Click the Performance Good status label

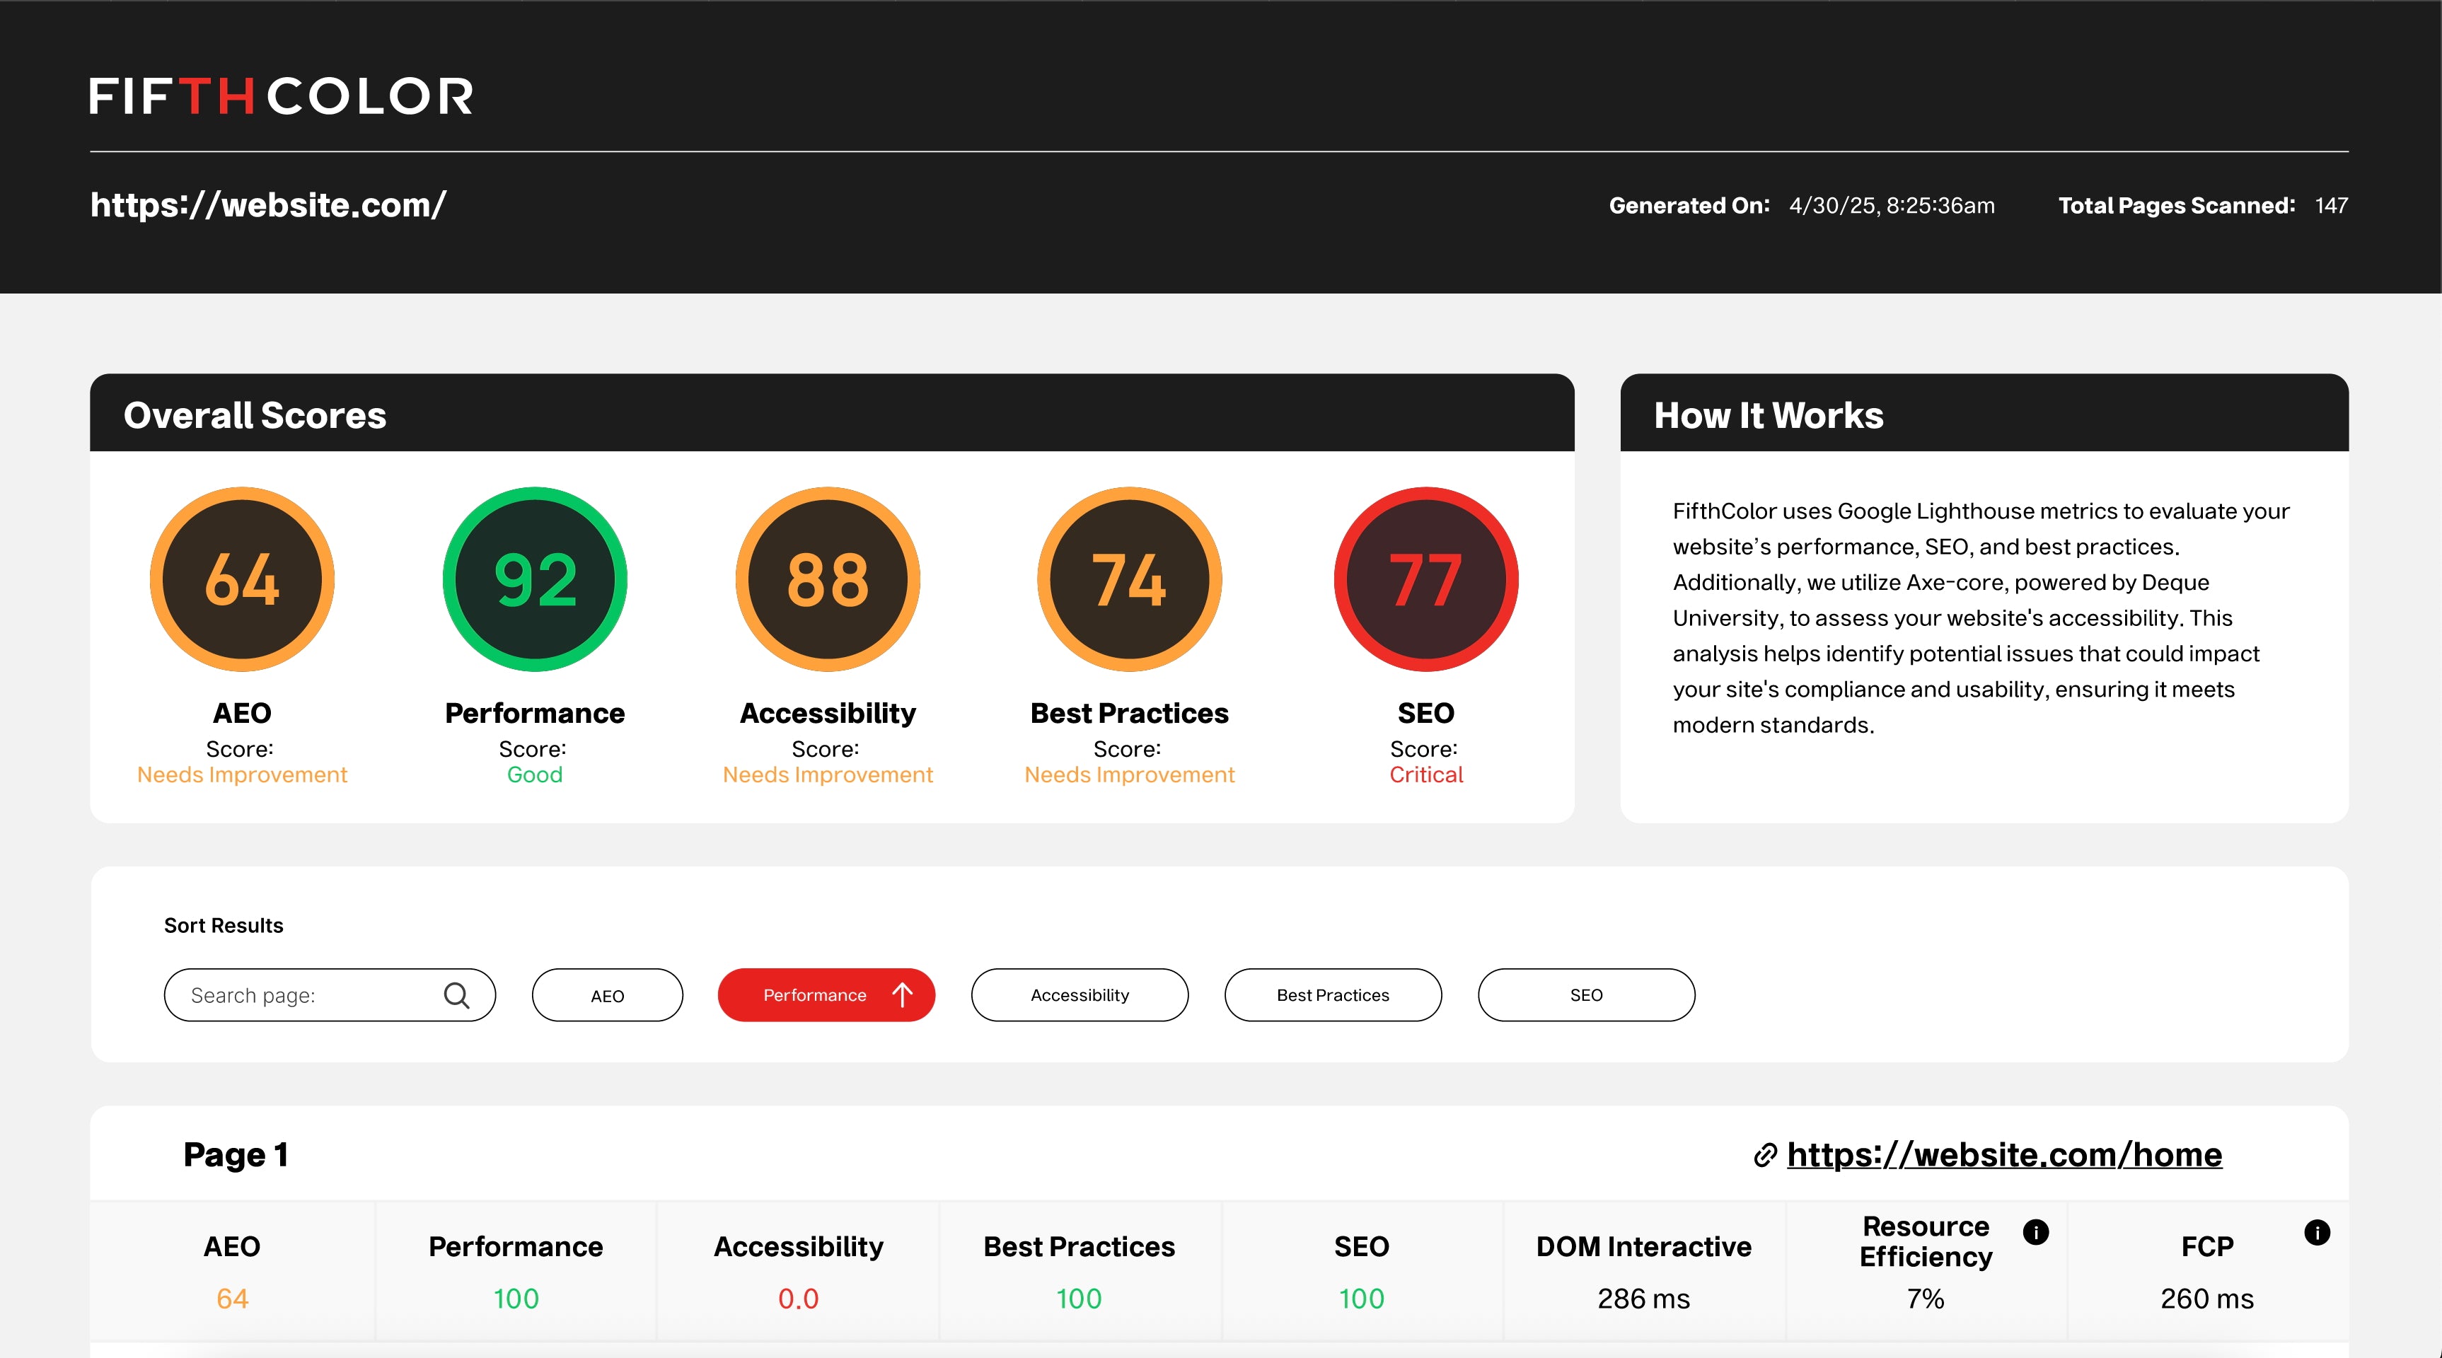(x=535, y=774)
